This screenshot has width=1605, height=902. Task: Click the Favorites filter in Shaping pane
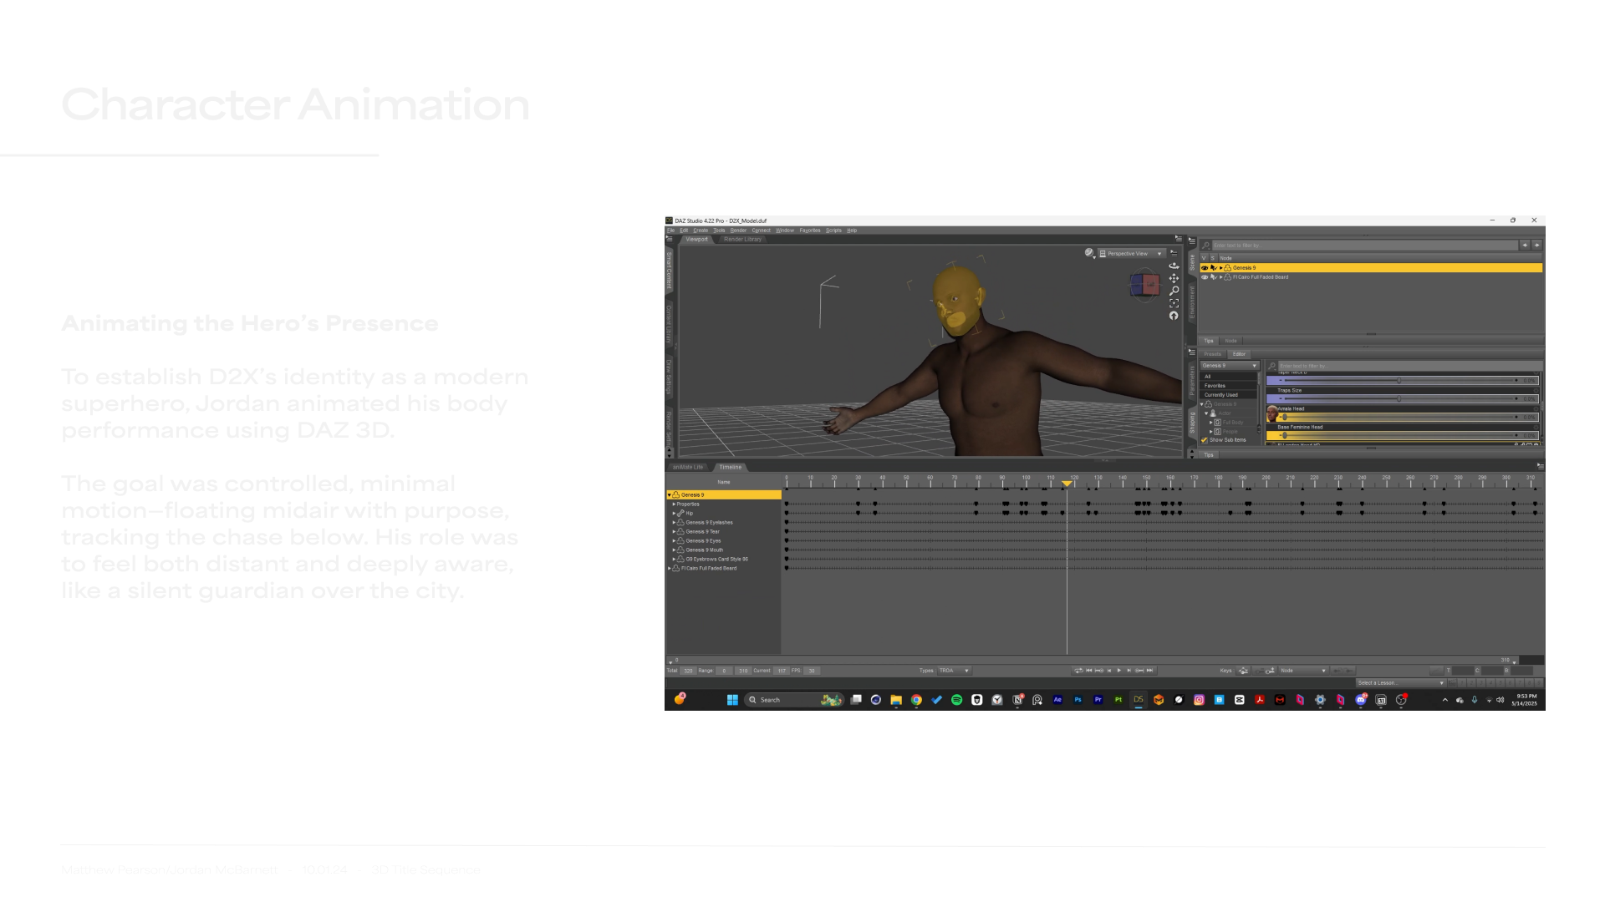(1215, 386)
